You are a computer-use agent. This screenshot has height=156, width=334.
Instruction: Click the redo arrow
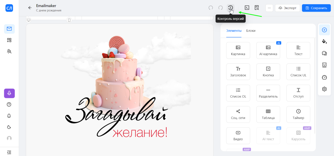tap(221, 8)
